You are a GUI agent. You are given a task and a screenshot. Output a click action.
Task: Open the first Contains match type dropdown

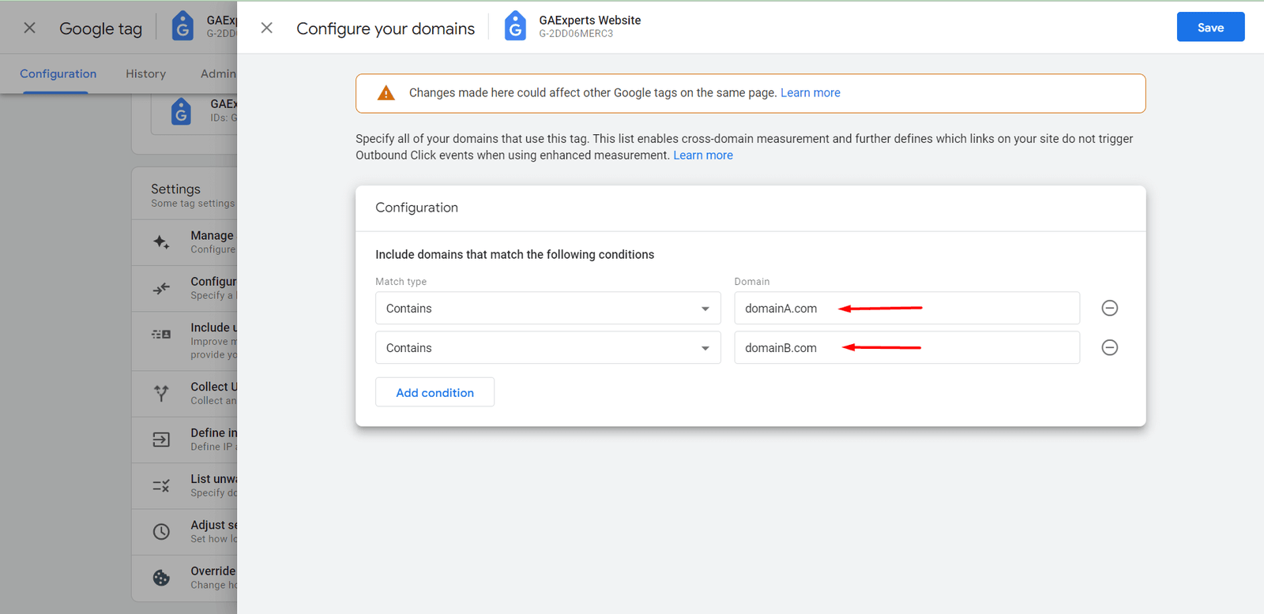(547, 308)
